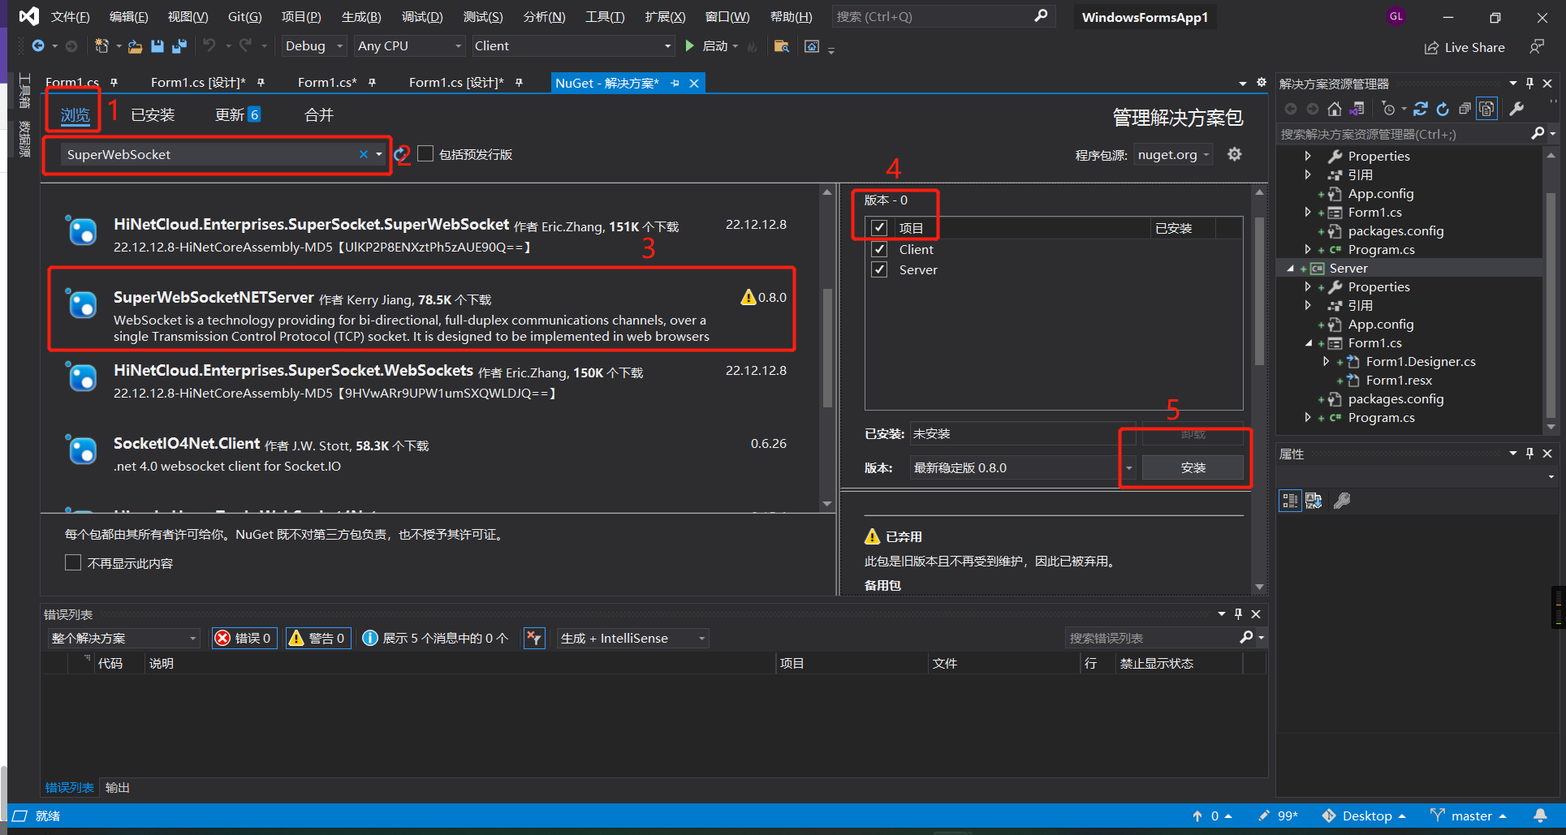Click the New Project icon in the main toolbar
This screenshot has height=835, width=1566.
tap(101, 46)
